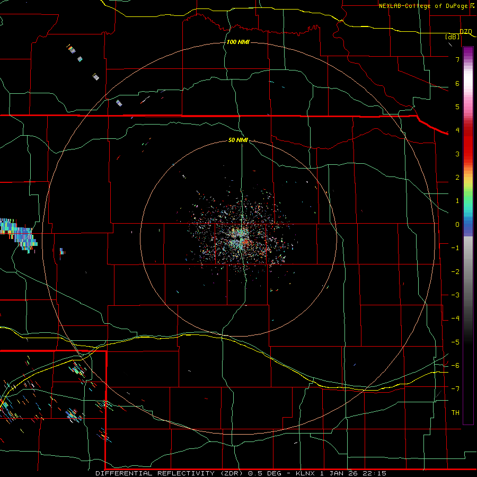The height and width of the screenshot is (477, 477).
Task: Click the 2 dB scale label
Action: pos(457,178)
